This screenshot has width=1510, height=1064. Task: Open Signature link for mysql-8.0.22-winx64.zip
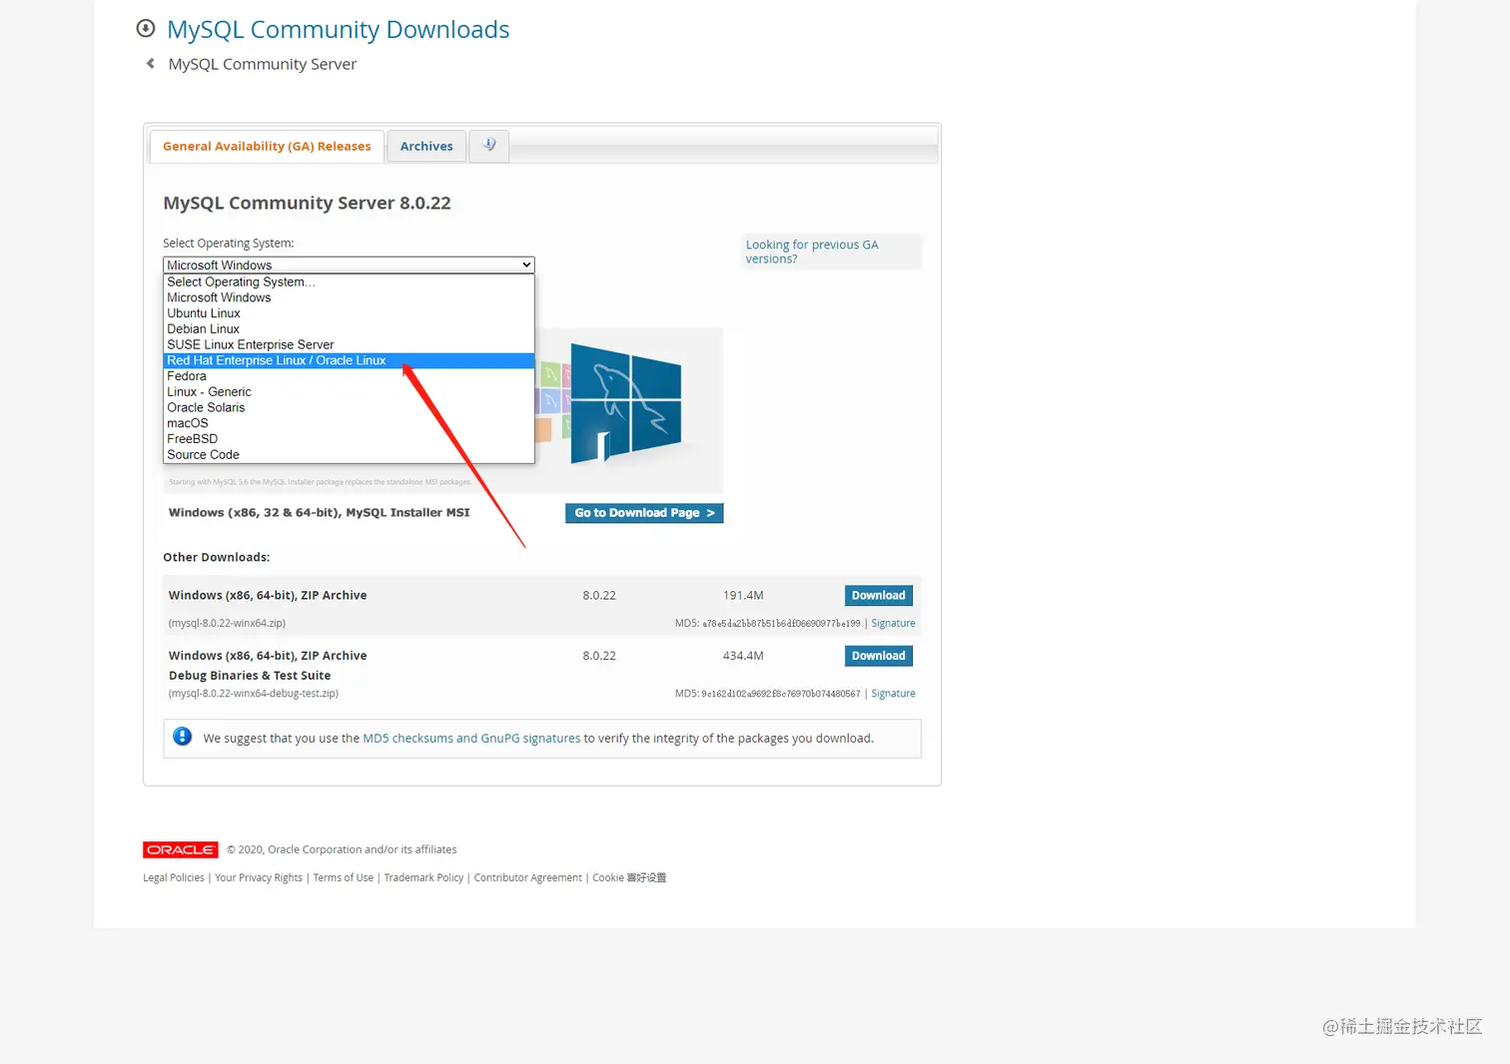coord(893,623)
